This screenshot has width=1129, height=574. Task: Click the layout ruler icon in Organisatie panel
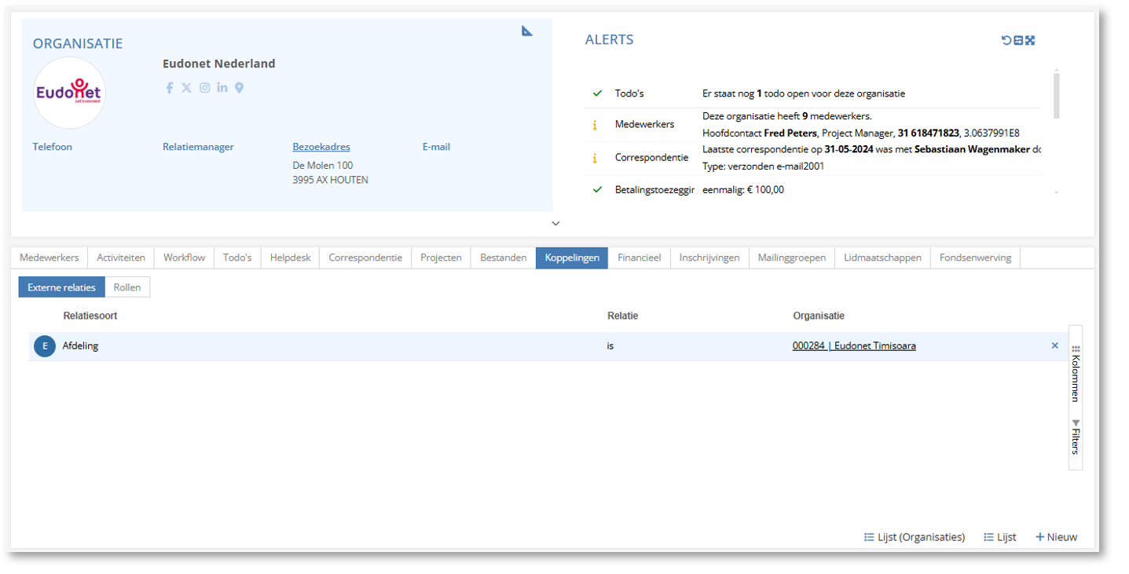click(527, 31)
